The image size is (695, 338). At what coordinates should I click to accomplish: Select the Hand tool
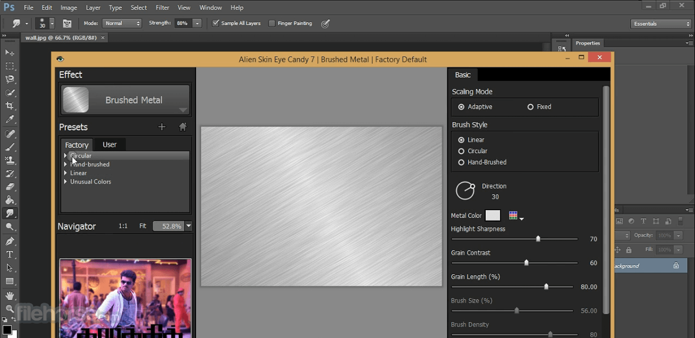(9, 296)
